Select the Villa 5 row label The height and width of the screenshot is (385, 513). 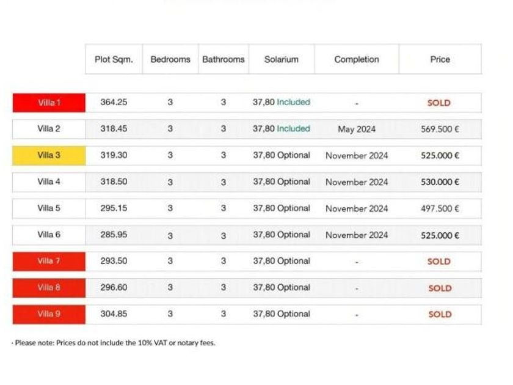point(49,208)
